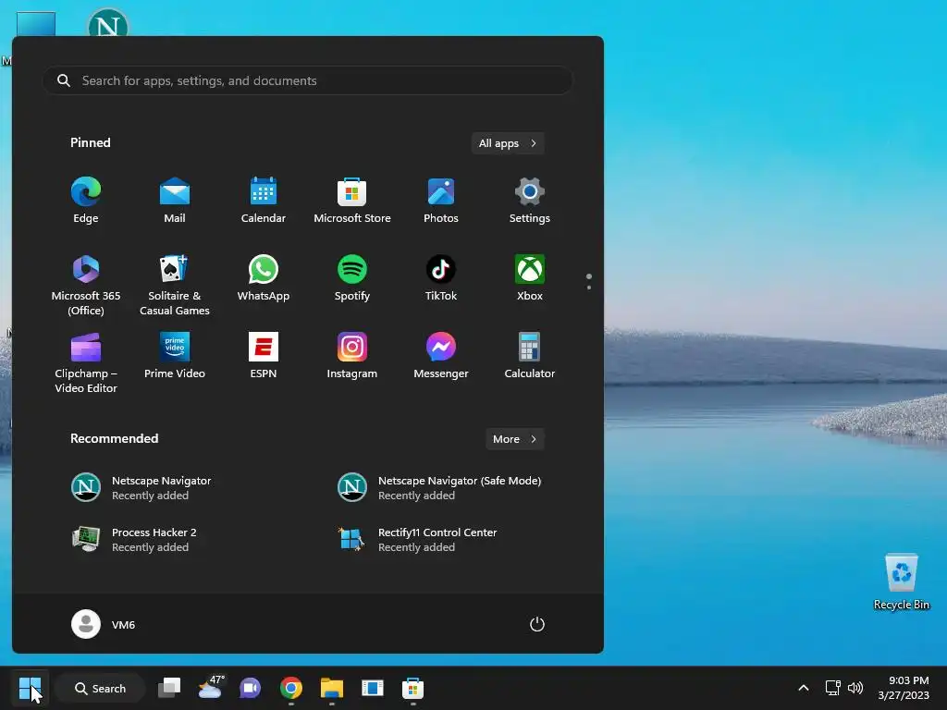Open the TikTok app
The image size is (947, 710).
441,278
